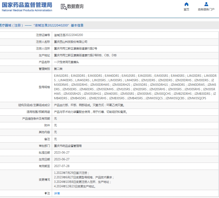
Task: Click the 审批部门 label cell
Action: (26, 146)
